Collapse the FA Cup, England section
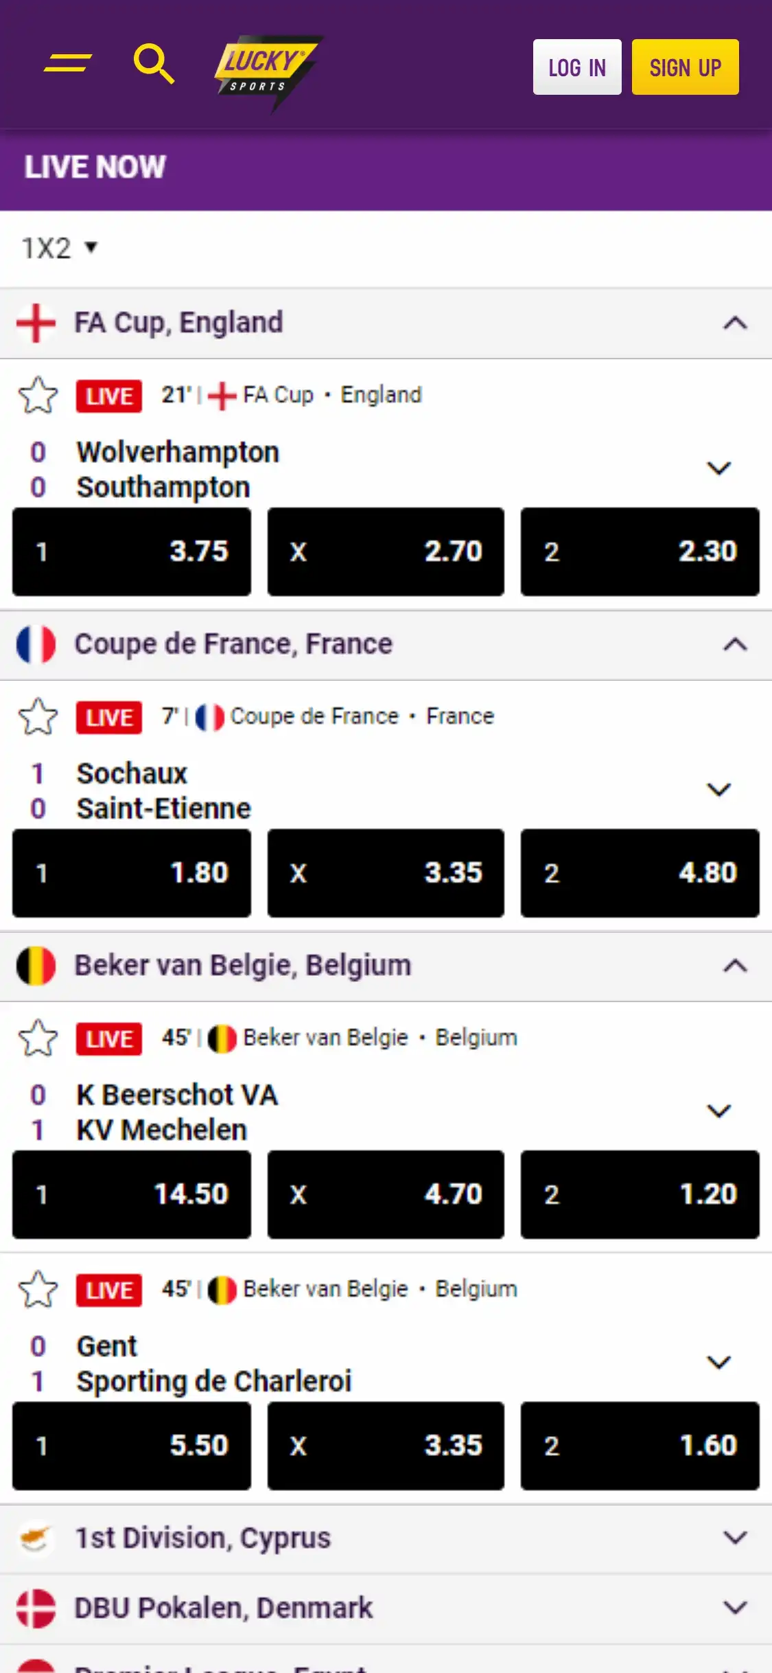Image resolution: width=772 pixels, height=1673 pixels. click(735, 323)
